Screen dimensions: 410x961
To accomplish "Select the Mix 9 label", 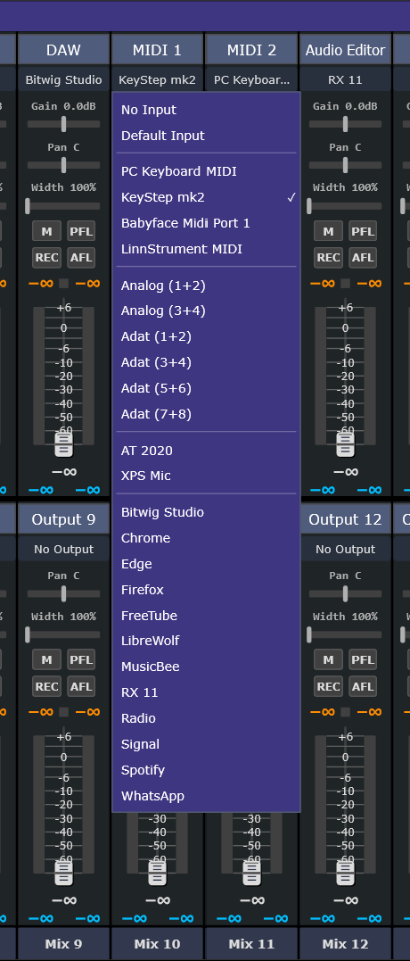I will pos(63,944).
